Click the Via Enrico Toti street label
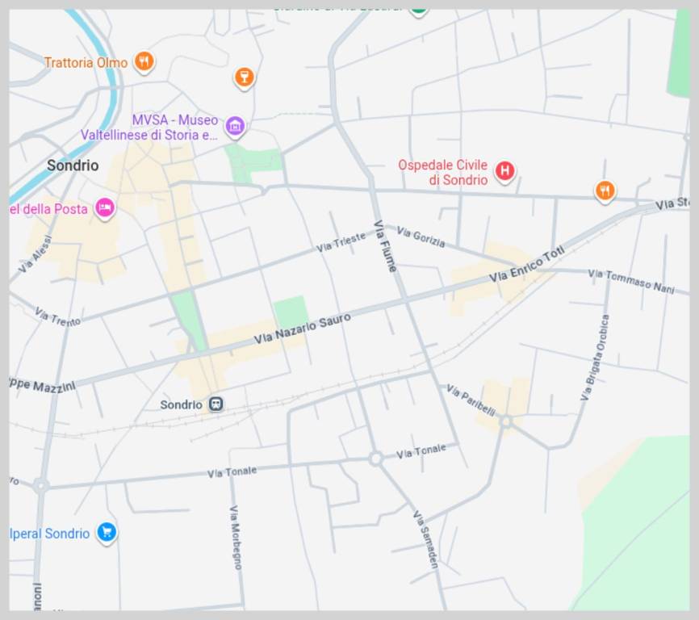The height and width of the screenshot is (620, 699). [526, 265]
